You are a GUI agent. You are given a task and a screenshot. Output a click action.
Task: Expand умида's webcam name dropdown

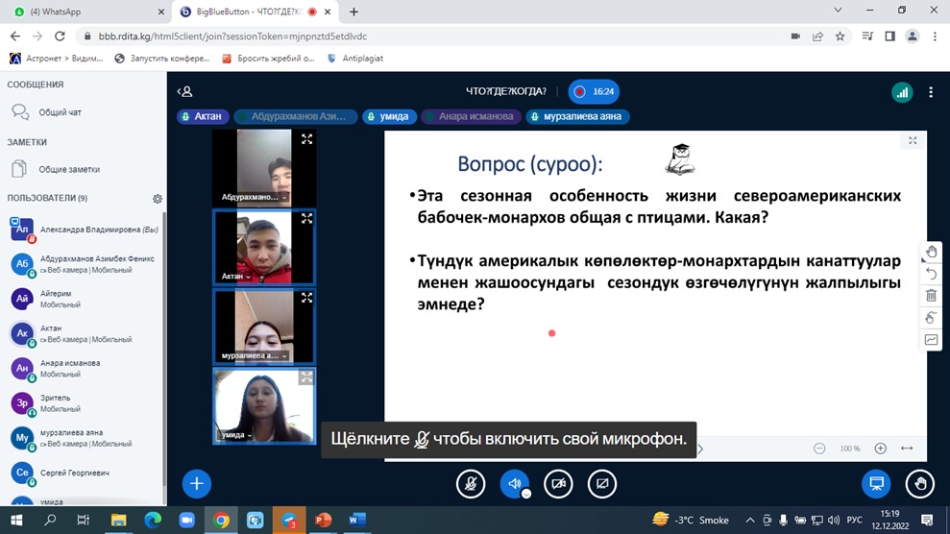pos(250,435)
